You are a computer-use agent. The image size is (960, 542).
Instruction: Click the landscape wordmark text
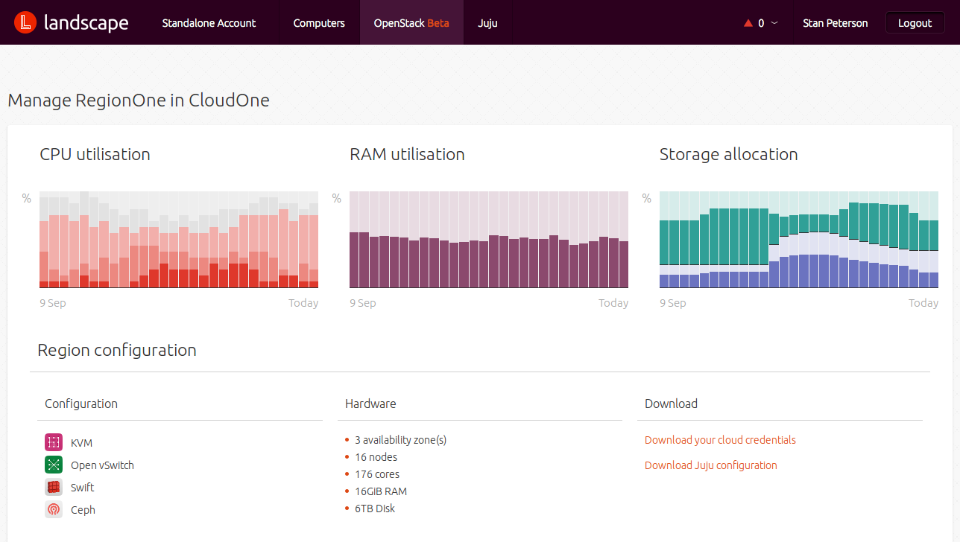coord(86,23)
